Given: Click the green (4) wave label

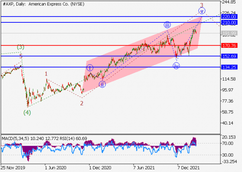Looking at the screenshot, I should [27, 113].
